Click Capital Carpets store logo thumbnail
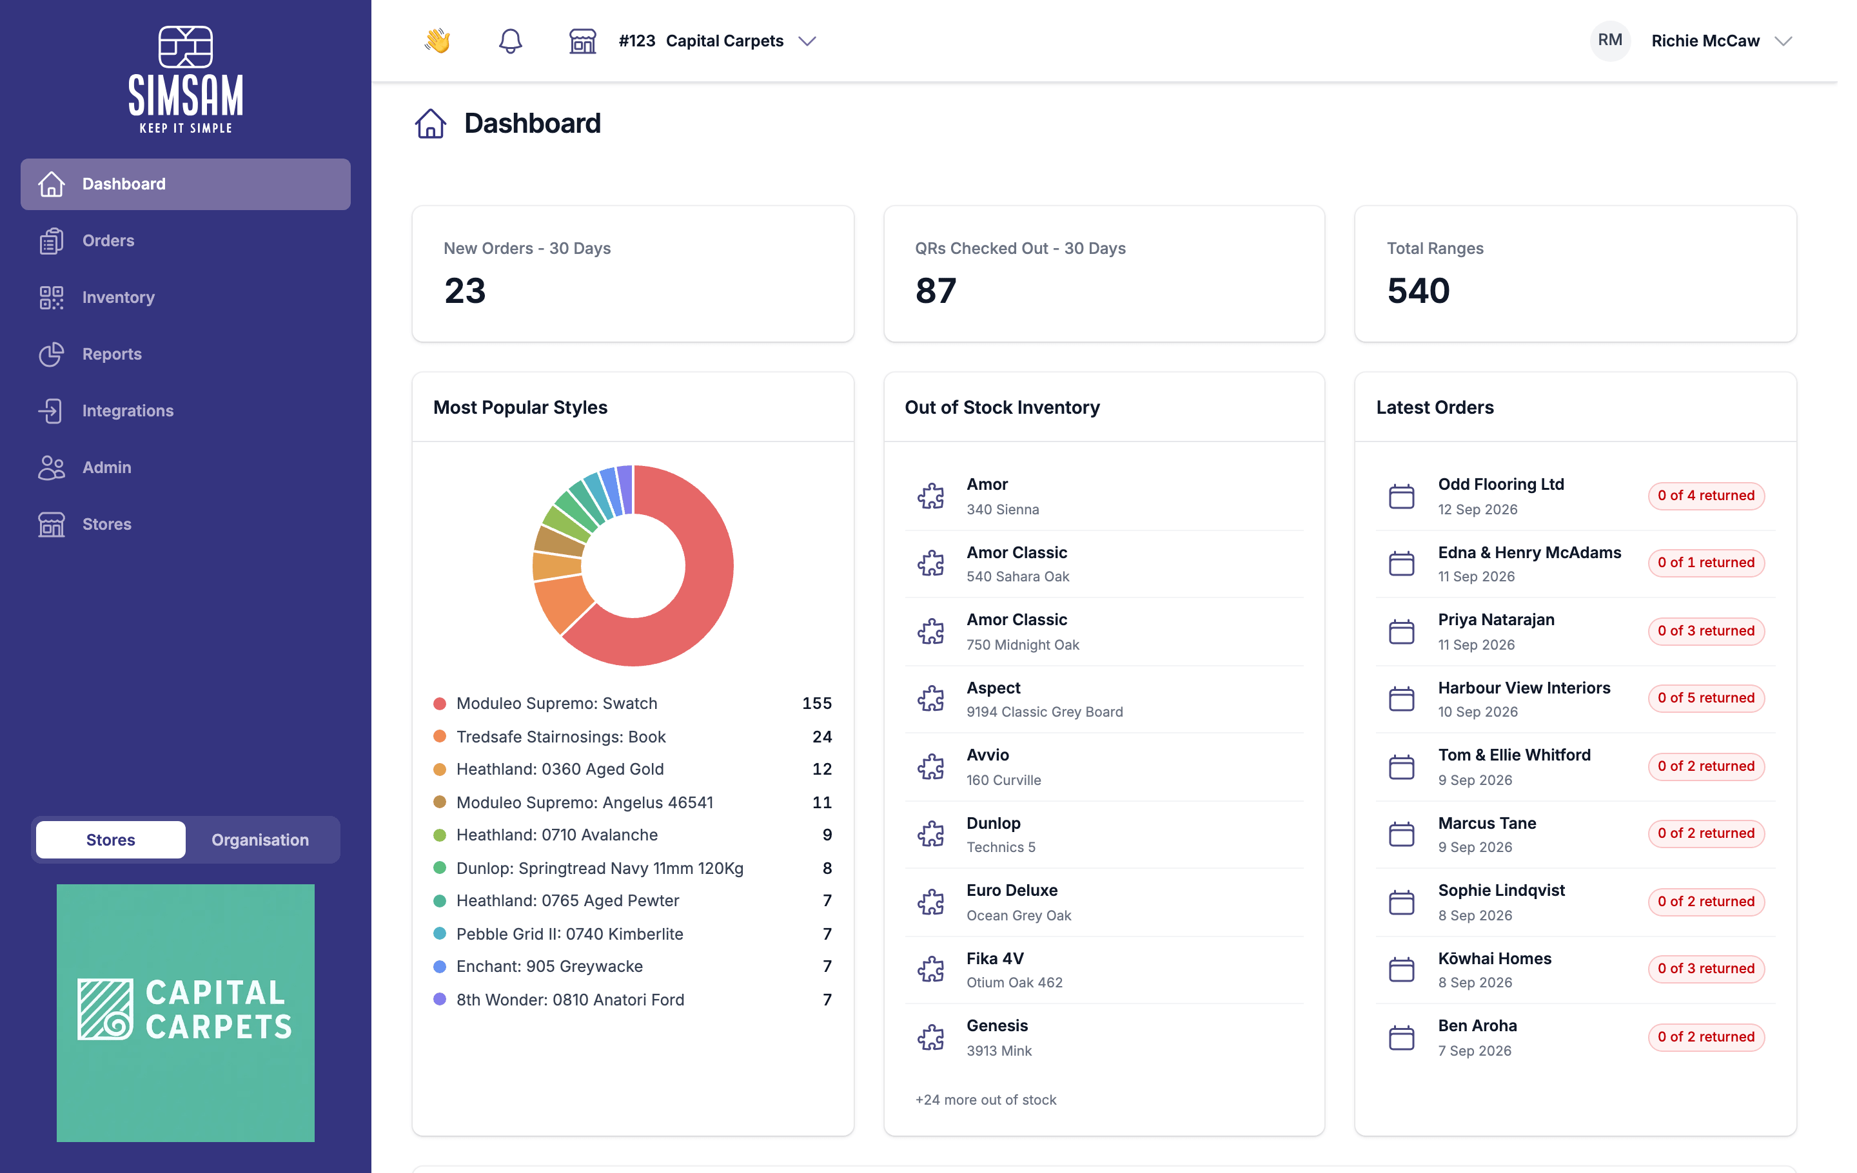 [185, 1013]
